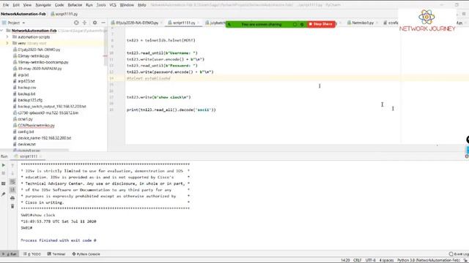Viewport: 469px width, 263px height.
Task: Click the restore layout icon in Run panel
Action: (x=4, y=183)
